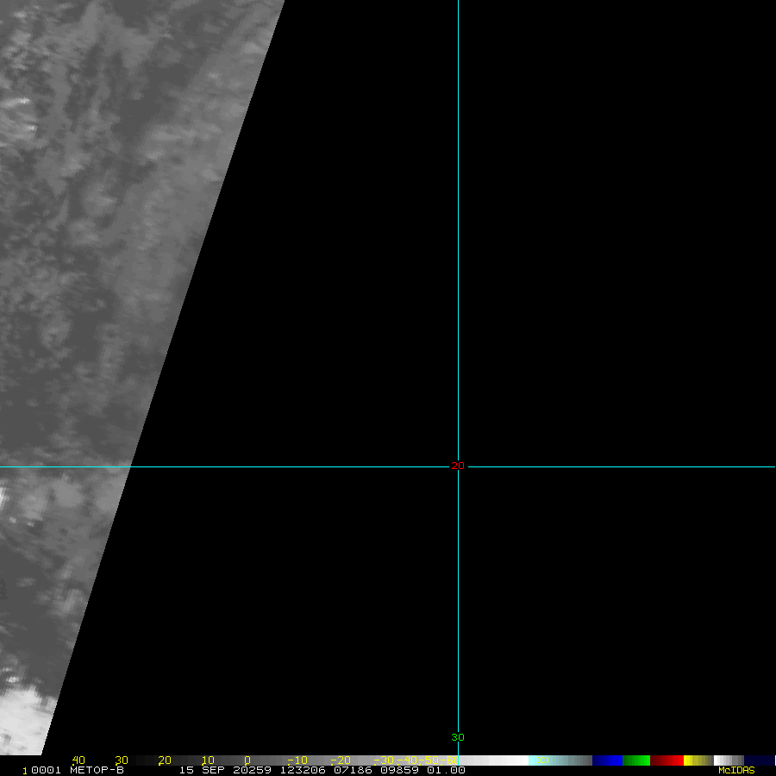Viewport: 776px width, 776px height.
Task: Click the red 20 latitude label
Action: point(458,466)
